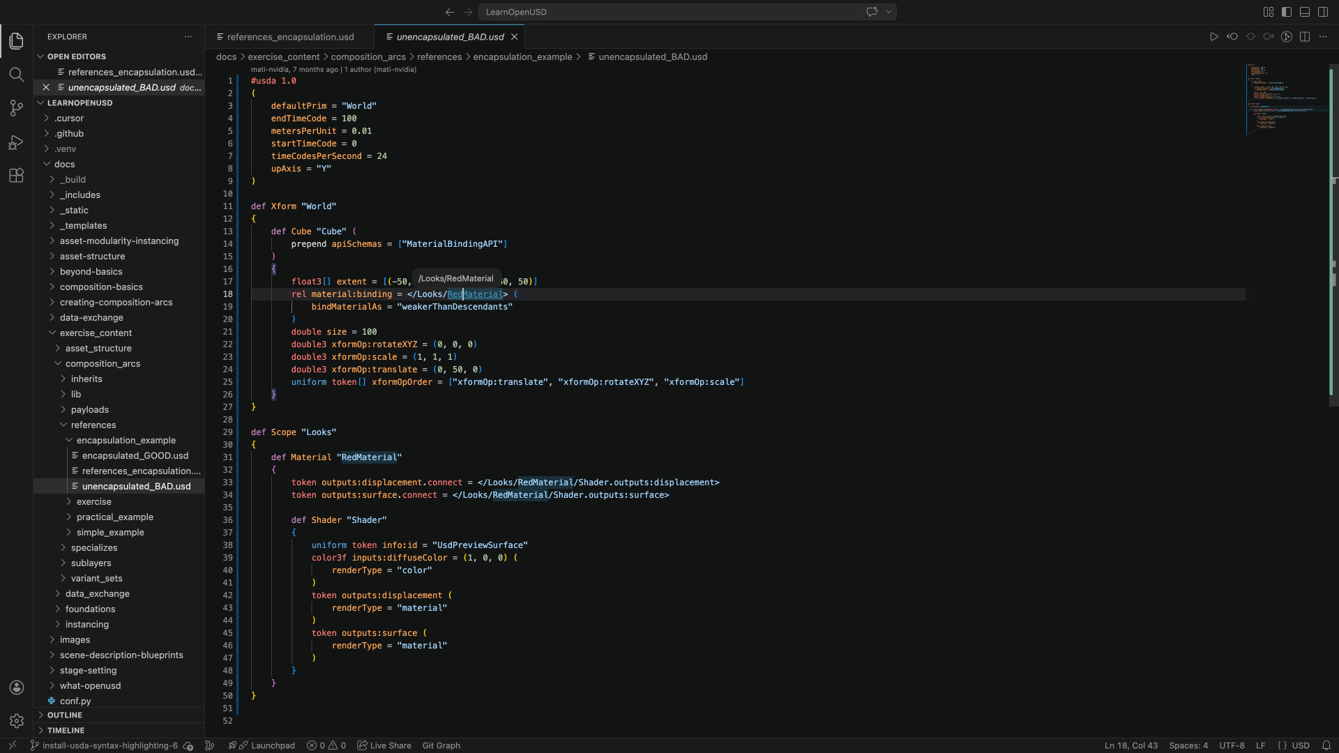Click the circled git graph icon in editor toolbar
1339x753 pixels.
click(1287, 37)
